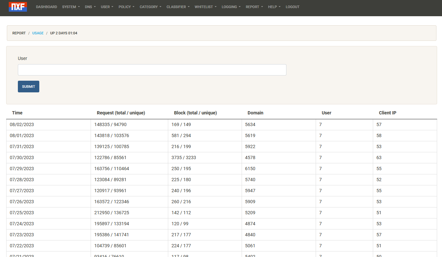Viewport: 442px width, 257px height.
Task: Select the 07/30/2023 row date cell
Action: pos(22,158)
